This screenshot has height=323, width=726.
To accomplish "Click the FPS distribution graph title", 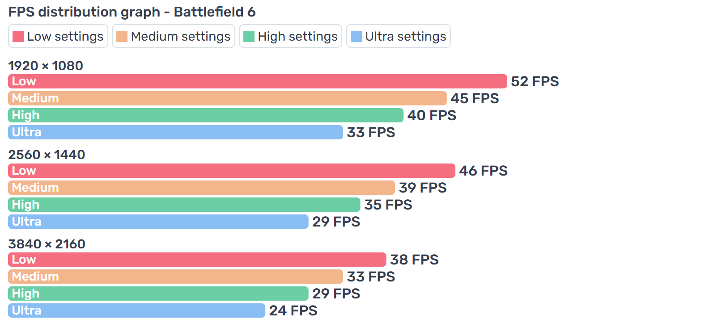I will [x=132, y=12].
